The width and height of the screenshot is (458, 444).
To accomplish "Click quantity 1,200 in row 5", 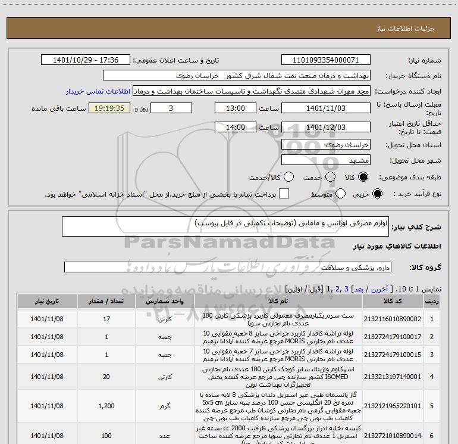I will 106,406.
